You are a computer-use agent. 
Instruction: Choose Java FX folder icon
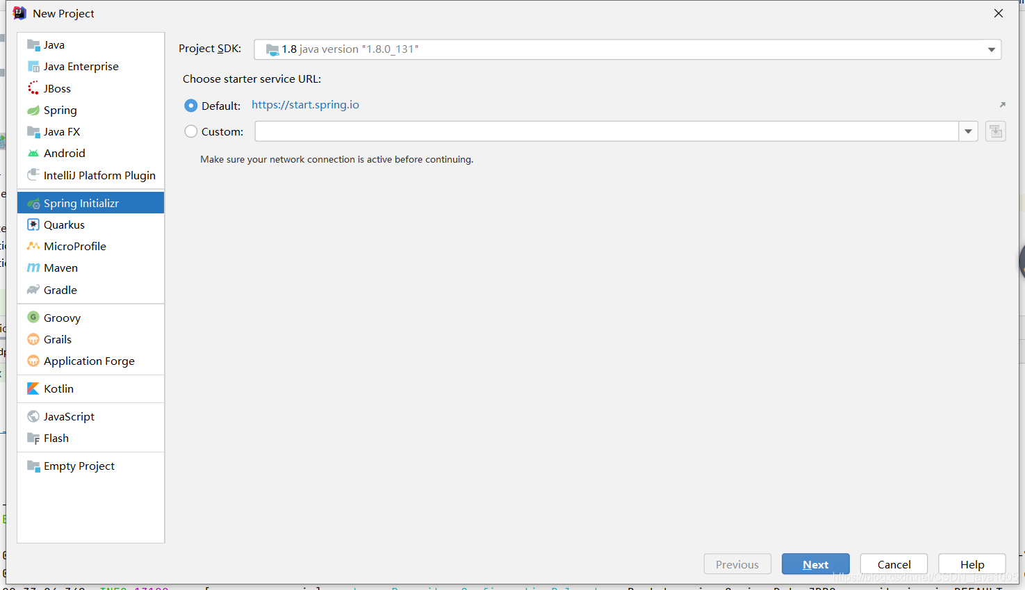(x=33, y=131)
